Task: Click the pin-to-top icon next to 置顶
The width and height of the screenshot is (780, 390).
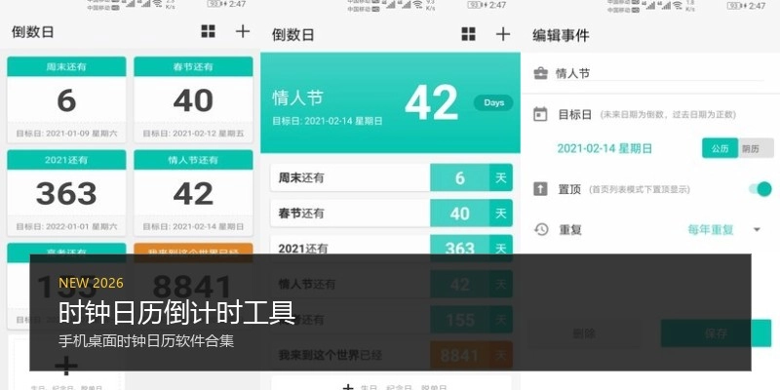Action: (540, 189)
